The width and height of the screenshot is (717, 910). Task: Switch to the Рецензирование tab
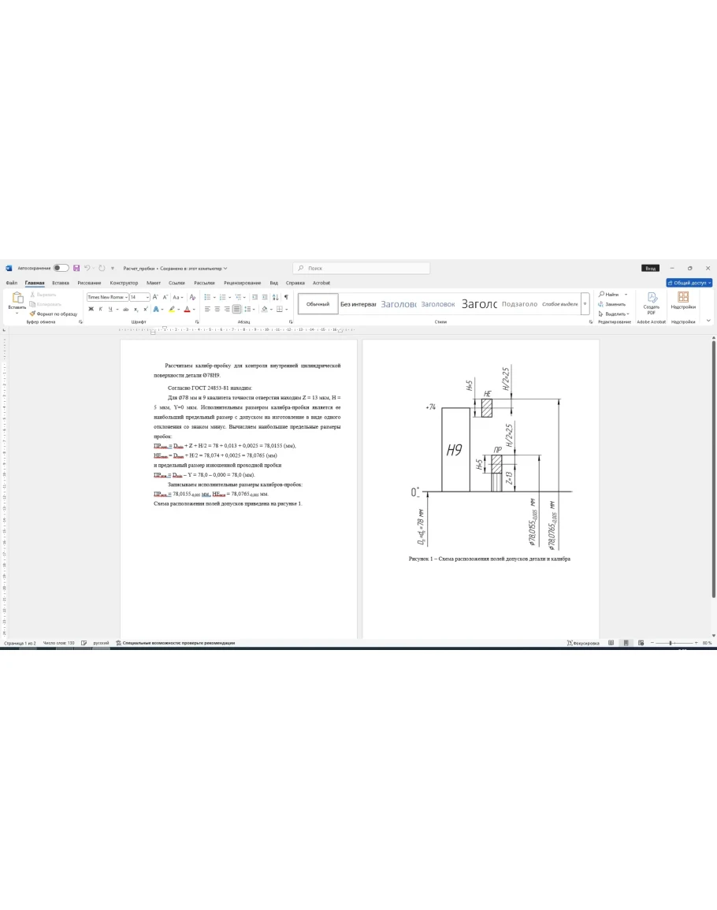[242, 283]
